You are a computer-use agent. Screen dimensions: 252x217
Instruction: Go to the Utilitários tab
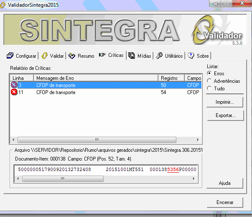pyautogui.click(x=169, y=56)
